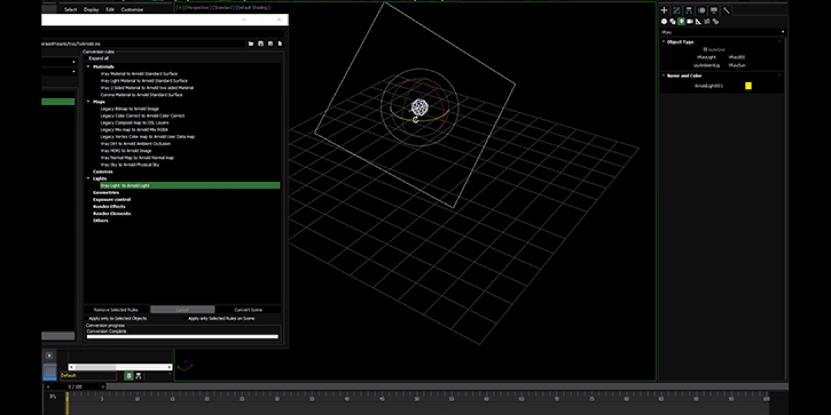Select the Geometry category icon
The image size is (831, 415).
(x=664, y=21)
